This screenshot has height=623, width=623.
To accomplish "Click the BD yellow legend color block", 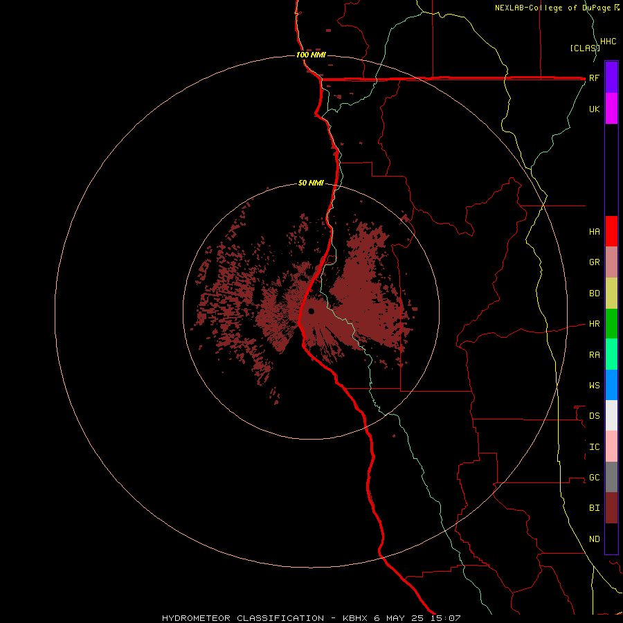I will click(x=611, y=294).
